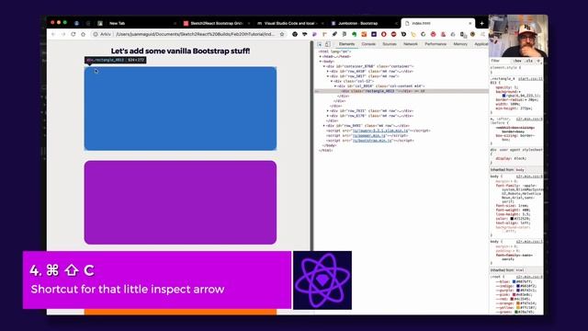Click the first dark round extension icon after the star
The height and width of the screenshot is (331, 588).
click(x=295, y=34)
